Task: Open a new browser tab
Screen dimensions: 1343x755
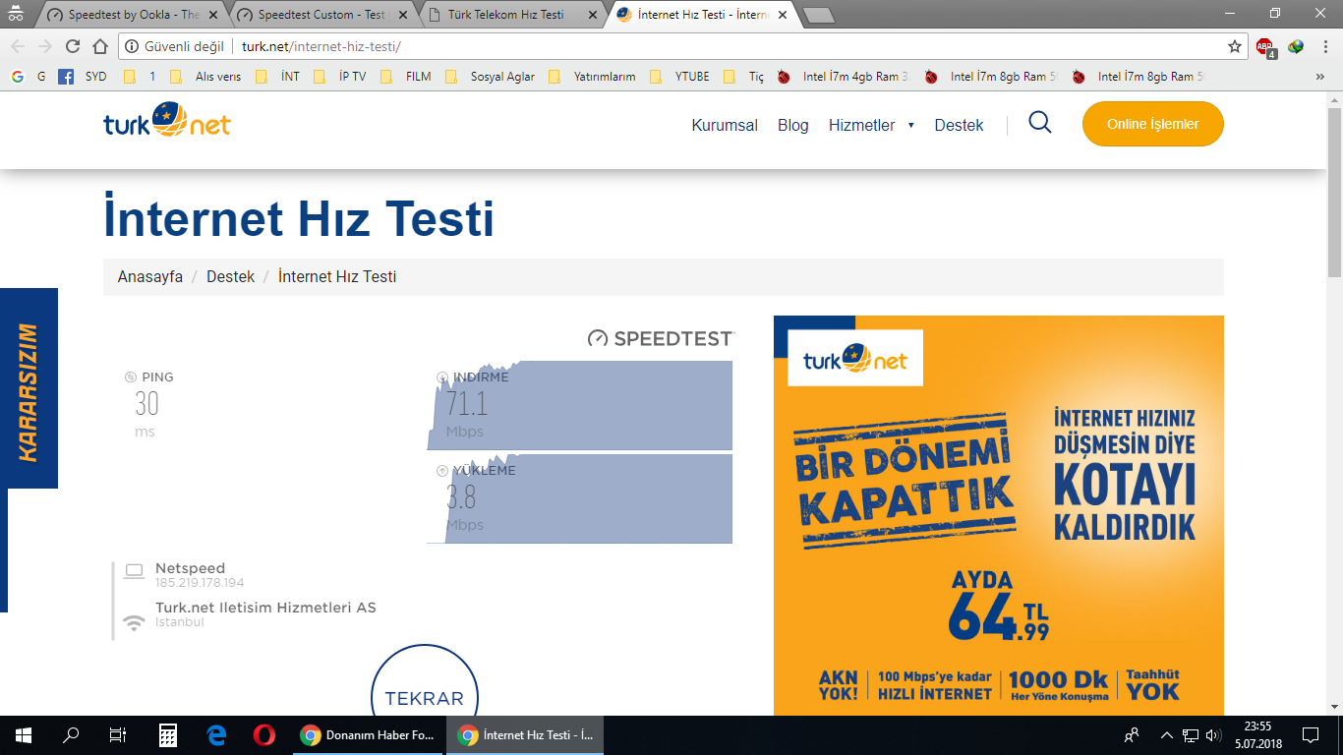Action: point(818,15)
